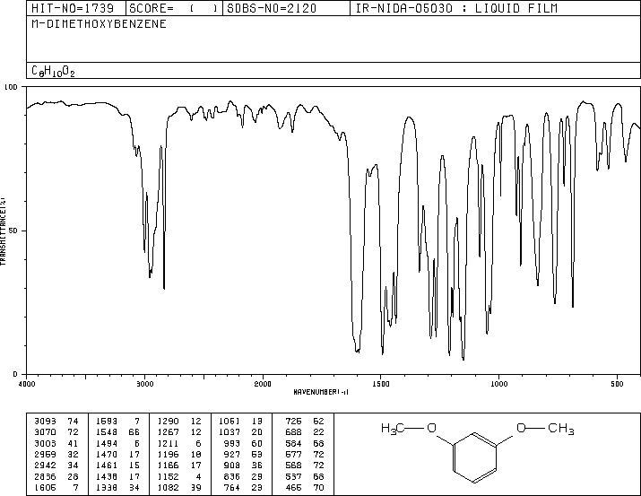Click the 3000 wavenumber axis label
This screenshot has height=496, width=641.
(x=144, y=384)
